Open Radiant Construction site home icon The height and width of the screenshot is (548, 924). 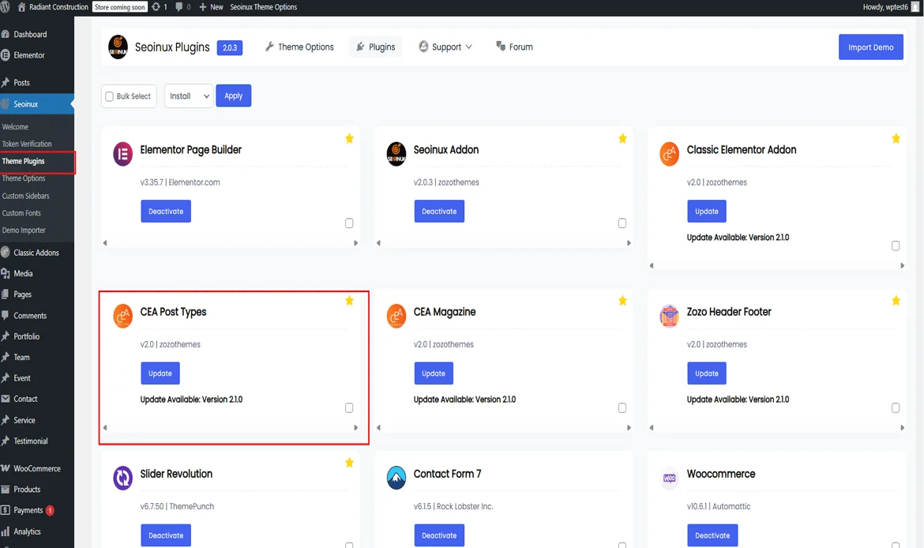click(22, 7)
